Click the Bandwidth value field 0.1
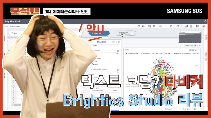The width and height of the screenshot is (211, 118). 105,54
